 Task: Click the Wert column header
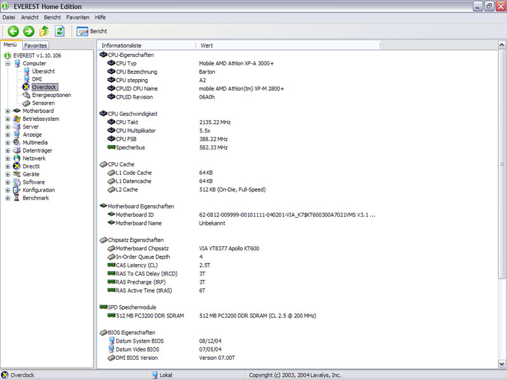click(x=288, y=46)
